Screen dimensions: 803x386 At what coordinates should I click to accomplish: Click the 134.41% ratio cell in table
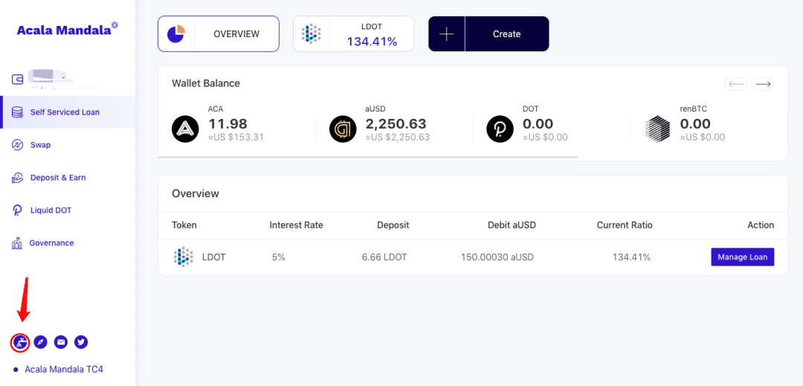click(631, 257)
